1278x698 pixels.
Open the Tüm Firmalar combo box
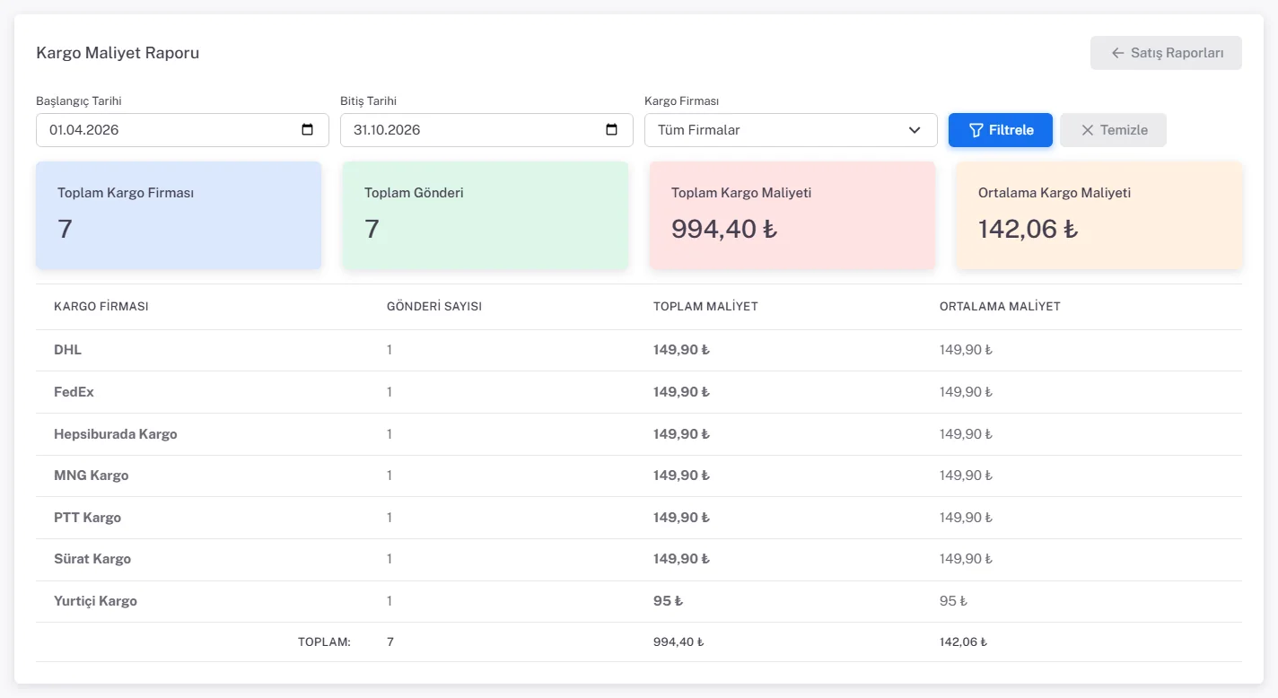pos(791,130)
